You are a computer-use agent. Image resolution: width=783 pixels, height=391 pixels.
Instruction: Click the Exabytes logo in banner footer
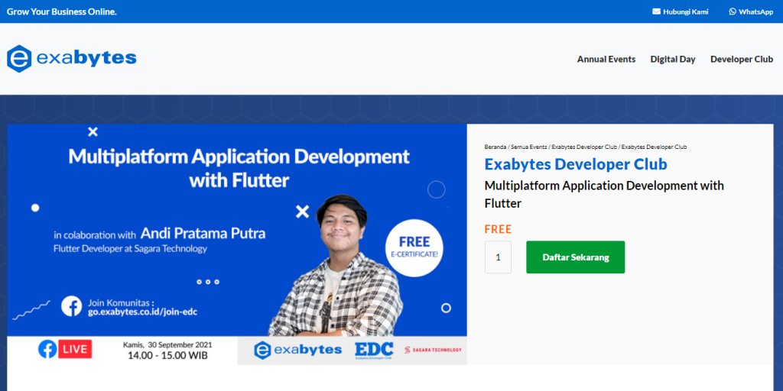pos(298,350)
